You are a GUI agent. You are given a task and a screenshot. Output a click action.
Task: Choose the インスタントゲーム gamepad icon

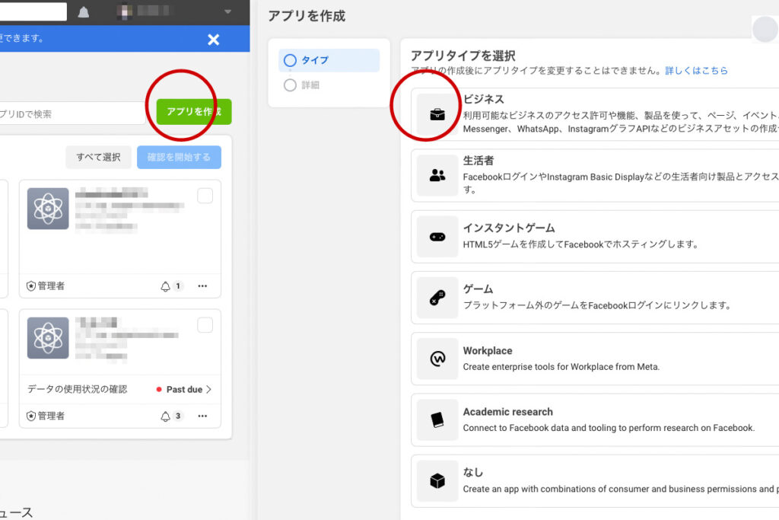click(437, 237)
